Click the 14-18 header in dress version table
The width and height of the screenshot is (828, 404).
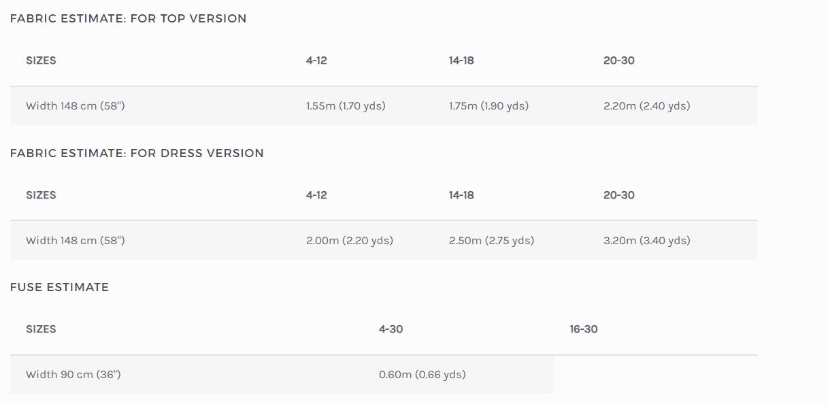(461, 195)
